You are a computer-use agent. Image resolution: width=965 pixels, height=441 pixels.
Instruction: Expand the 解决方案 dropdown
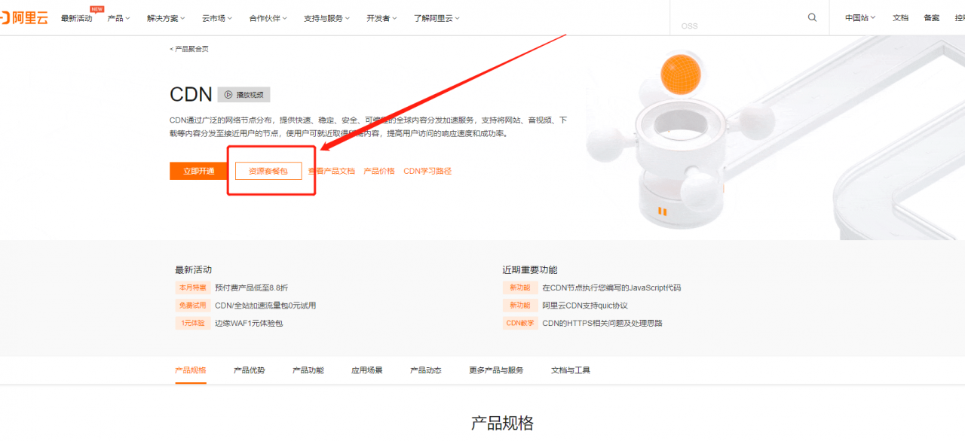point(164,17)
